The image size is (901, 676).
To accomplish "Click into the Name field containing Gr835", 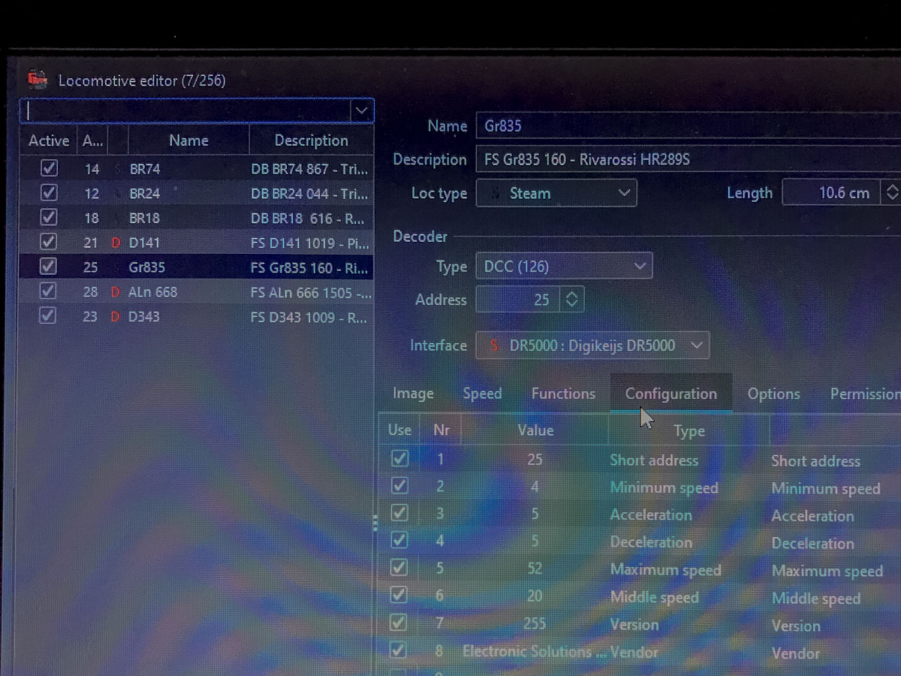I will [x=676, y=126].
